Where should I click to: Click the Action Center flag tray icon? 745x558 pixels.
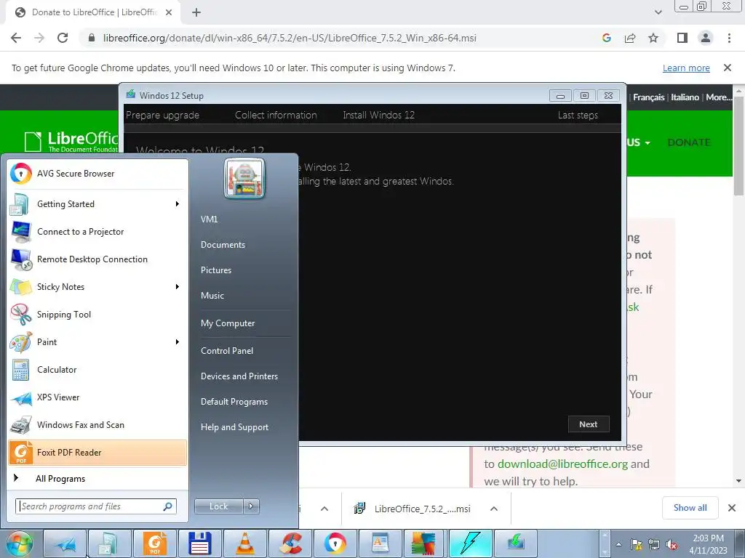636,544
